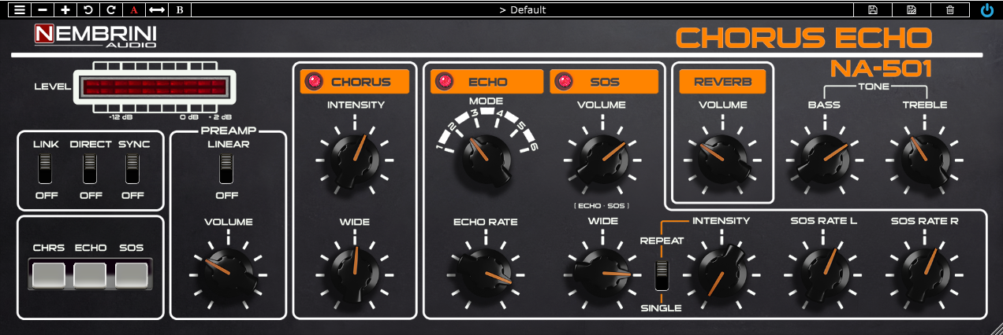Open the hamburger menu

[x=19, y=10]
